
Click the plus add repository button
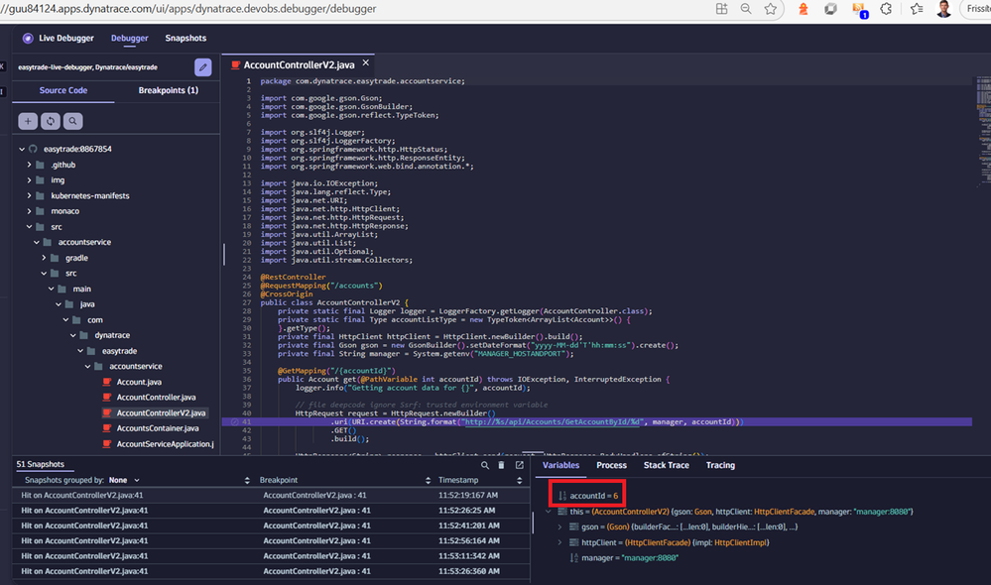[x=28, y=121]
